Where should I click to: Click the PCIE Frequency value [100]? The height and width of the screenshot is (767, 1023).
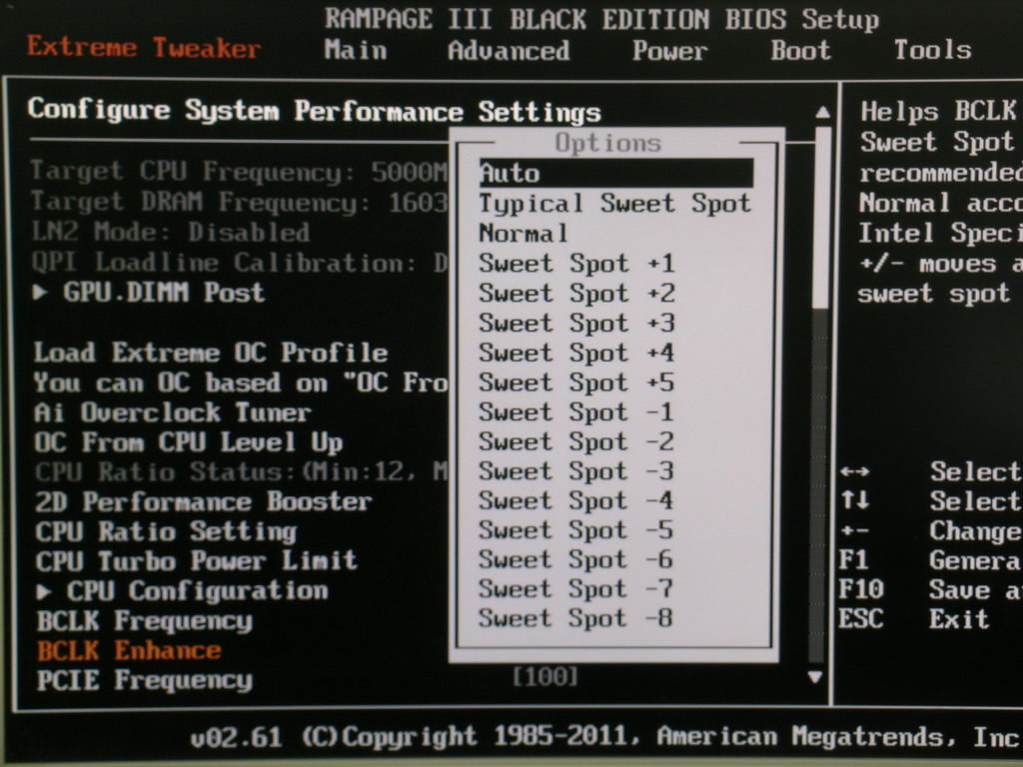(x=545, y=677)
